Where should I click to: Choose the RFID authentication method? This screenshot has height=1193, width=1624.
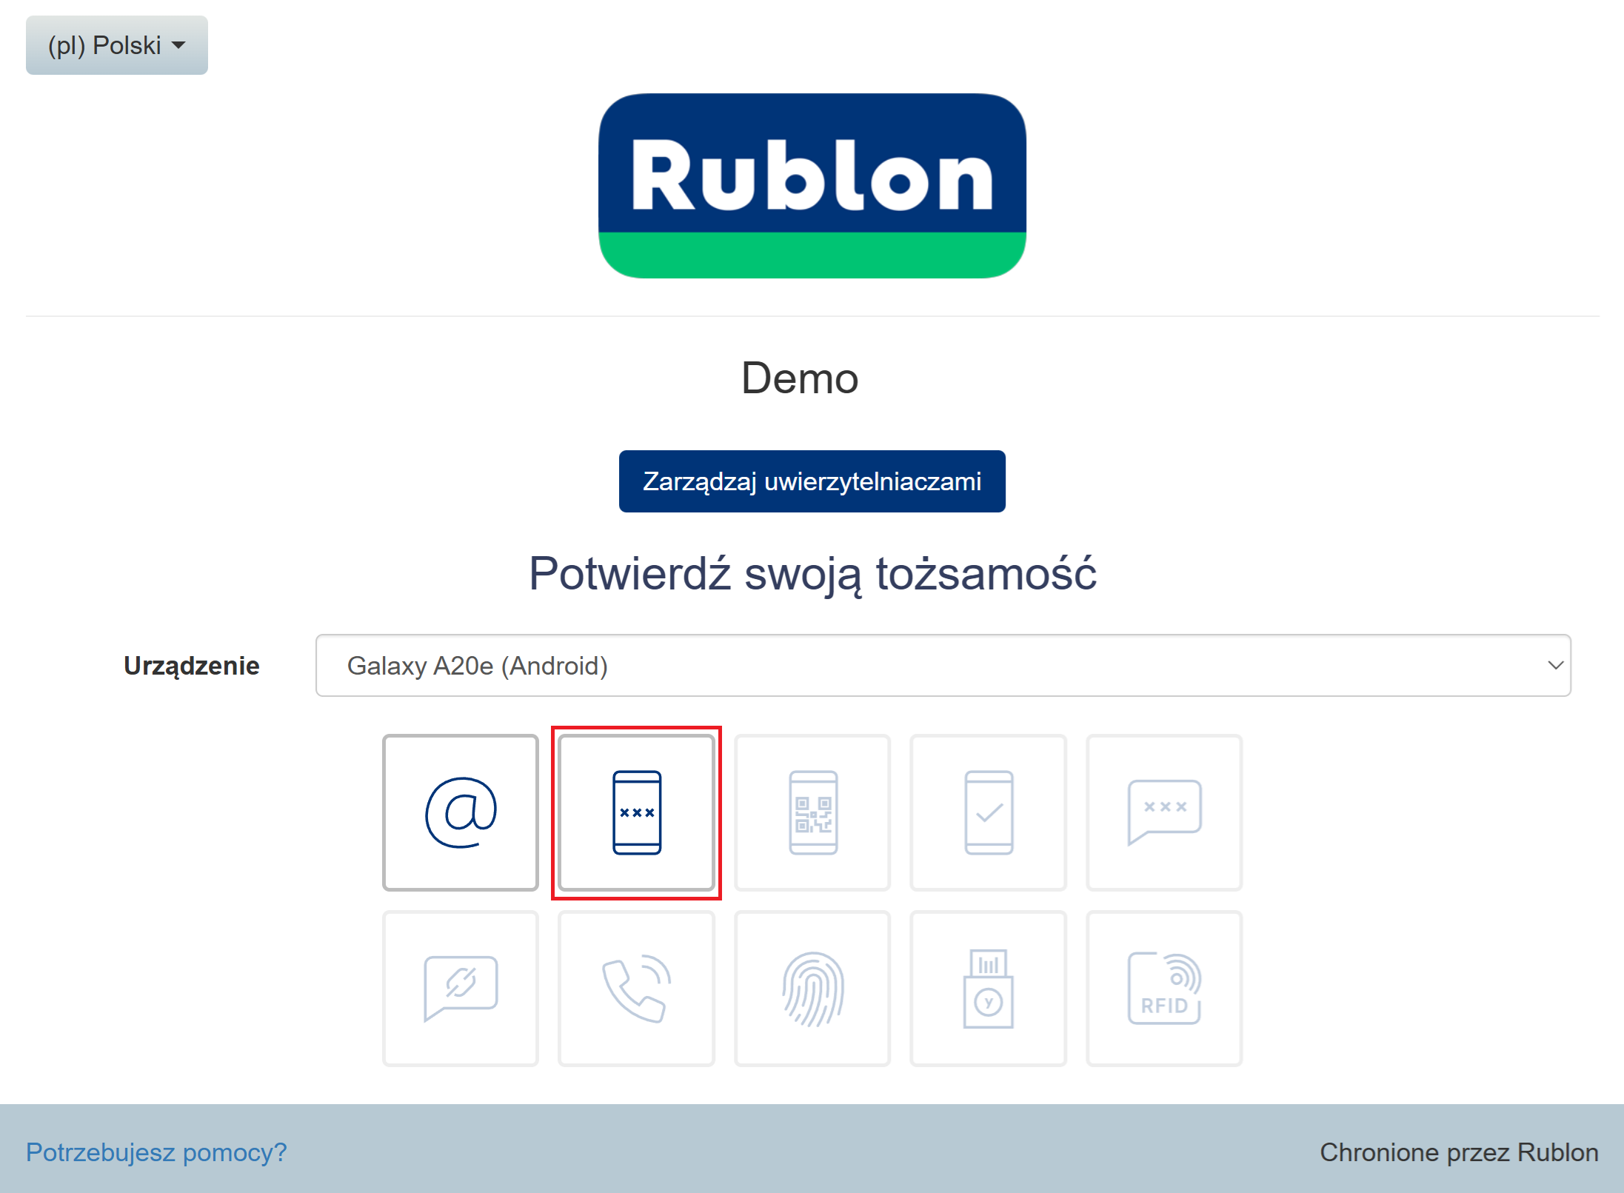click(x=1163, y=989)
